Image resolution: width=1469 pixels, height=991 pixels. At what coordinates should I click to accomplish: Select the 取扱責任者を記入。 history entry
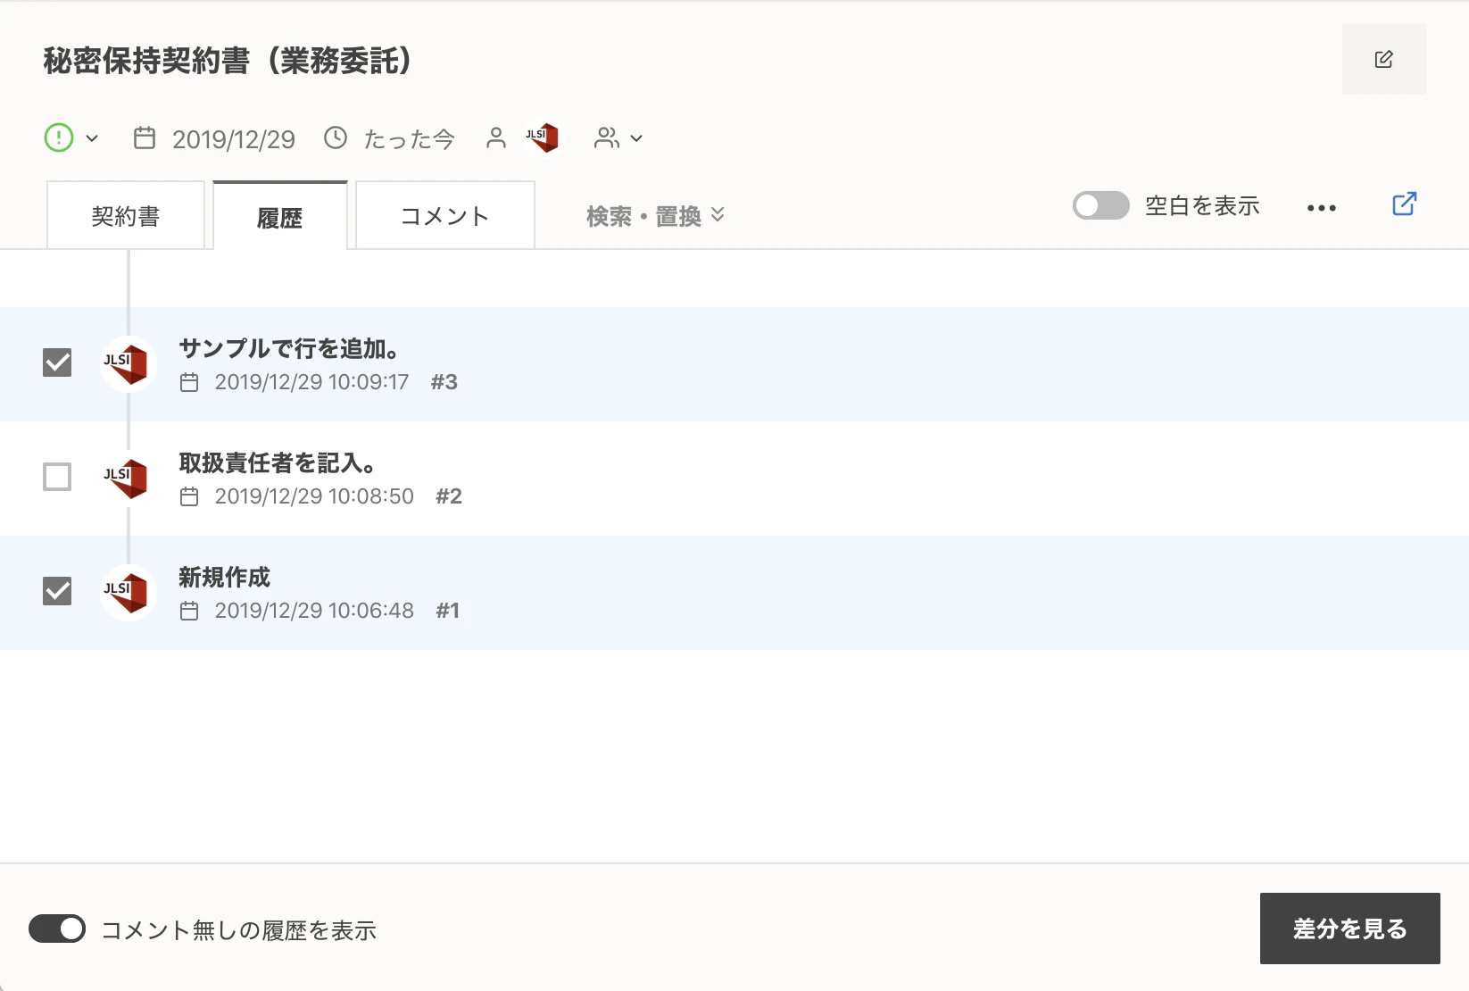pyautogui.click(x=277, y=463)
